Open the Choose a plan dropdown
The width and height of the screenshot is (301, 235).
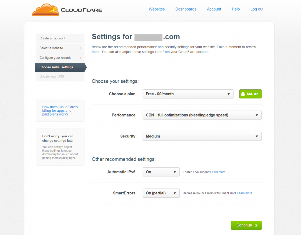click(x=188, y=94)
